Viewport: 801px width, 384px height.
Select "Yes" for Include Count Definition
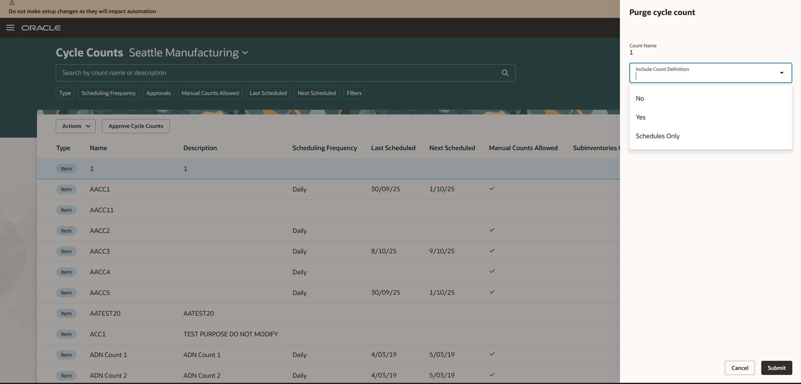pyautogui.click(x=641, y=117)
